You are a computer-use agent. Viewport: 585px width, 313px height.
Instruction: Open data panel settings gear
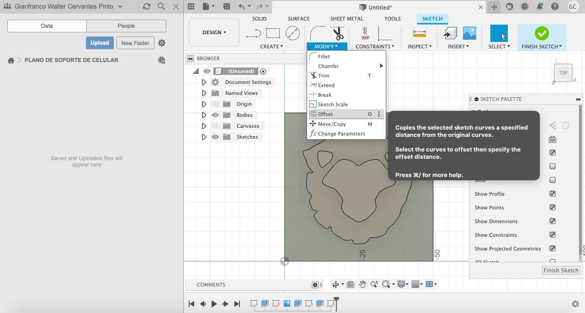coord(162,43)
